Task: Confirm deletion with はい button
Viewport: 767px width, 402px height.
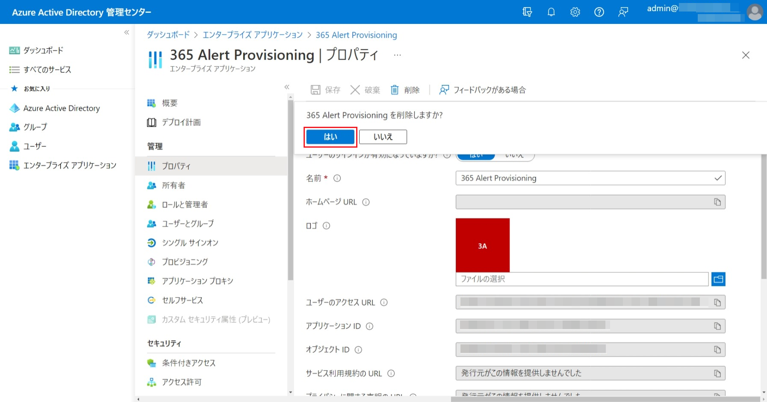Action: click(330, 137)
